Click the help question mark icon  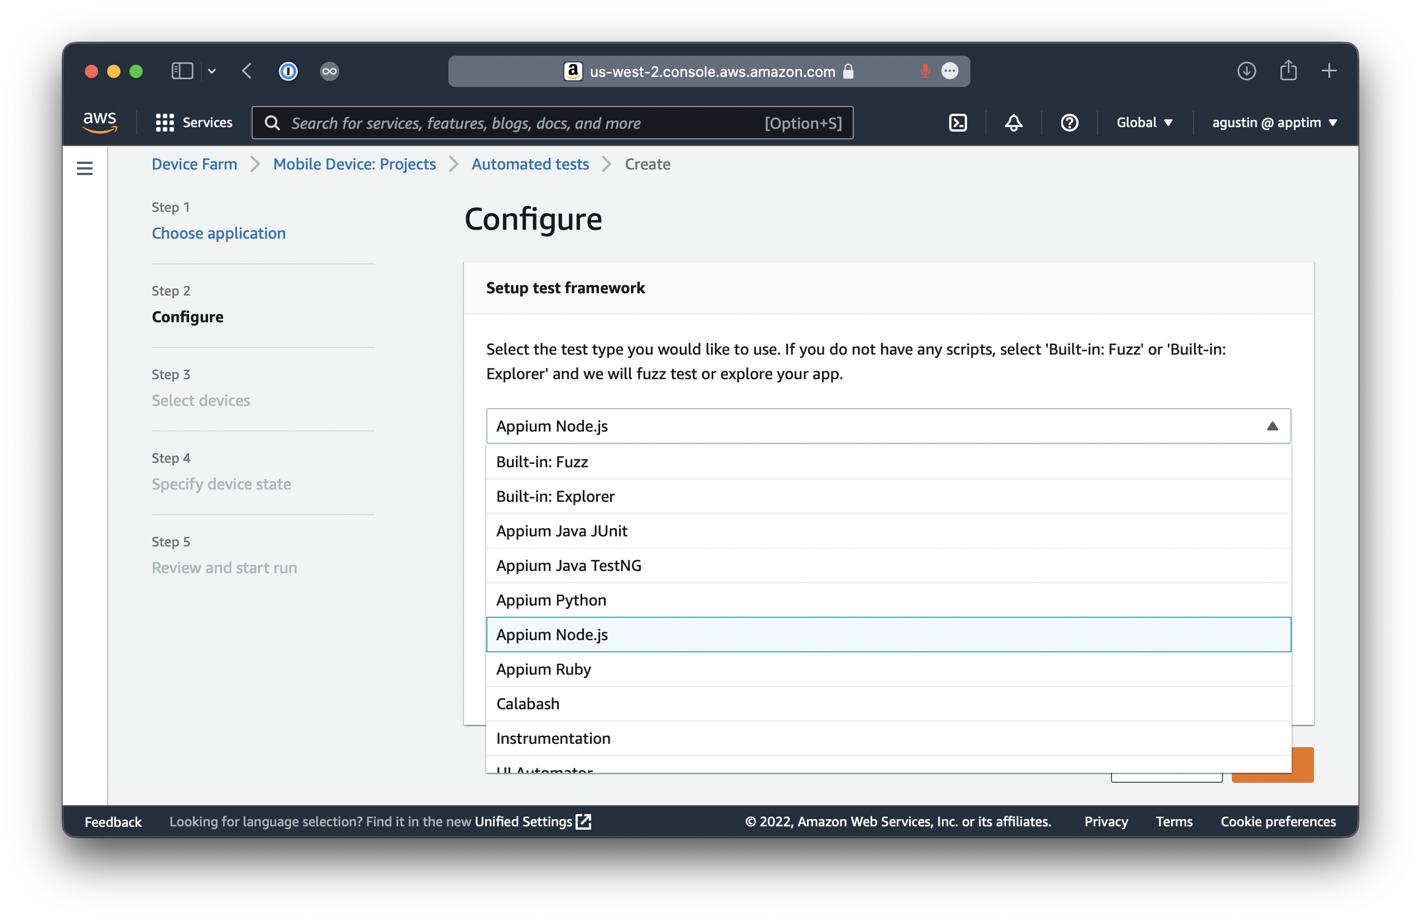(x=1069, y=123)
